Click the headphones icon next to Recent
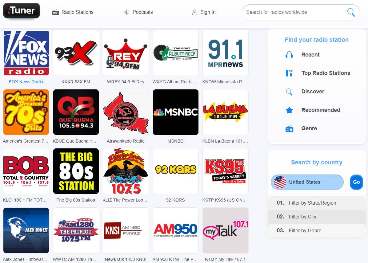 click(289, 55)
